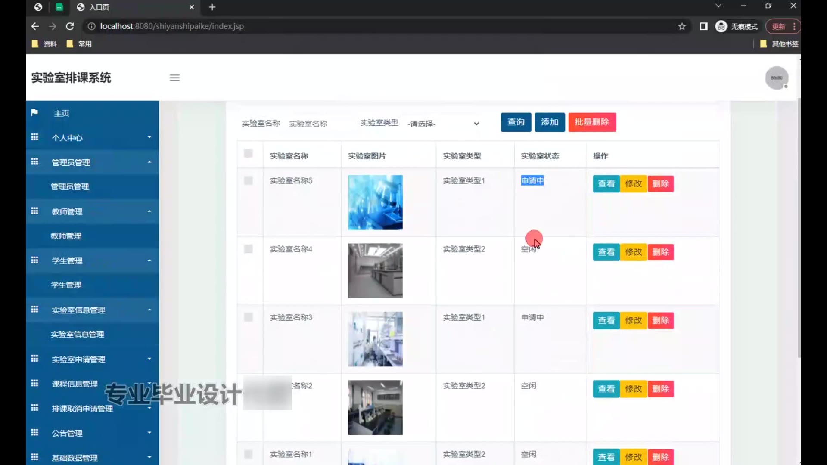Image resolution: width=827 pixels, height=465 pixels.
Task: Open 其他书签 bookmarks folder
Action: pos(779,44)
